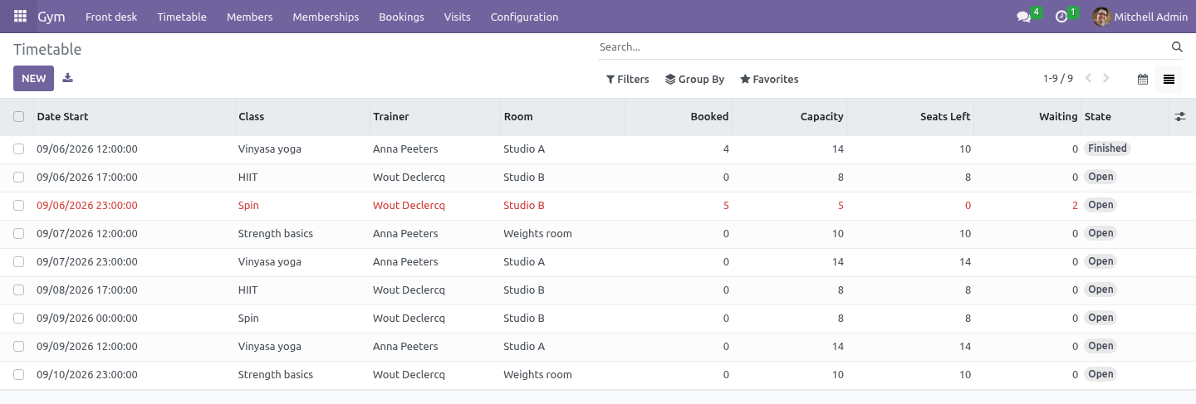Expand the Group By dropdown
This screenshot has height=404, width=1196.
pos(695,80)
